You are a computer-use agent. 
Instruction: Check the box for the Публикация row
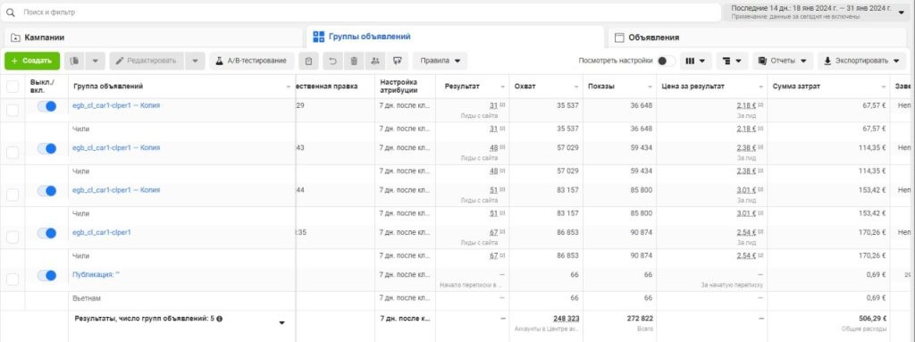coord(13,279)
